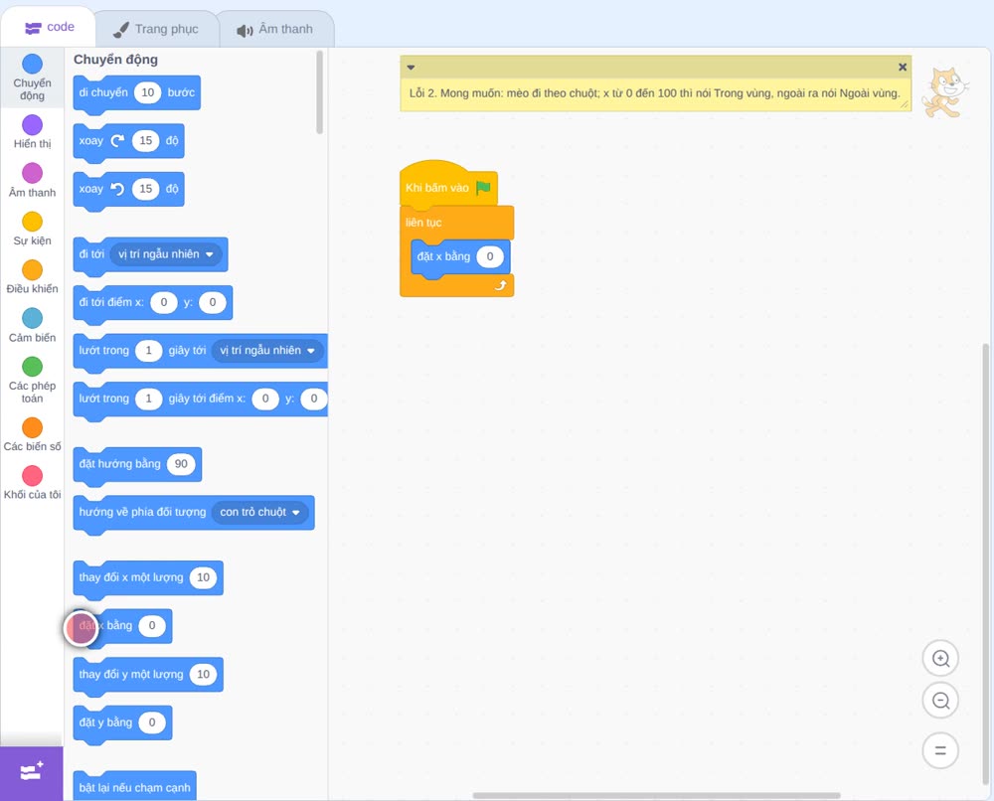This screenshot has height=801, width=994.
Task: Open dropdown on 'đi tới' block
Action: pyautogui.click(x=165, y=254)
